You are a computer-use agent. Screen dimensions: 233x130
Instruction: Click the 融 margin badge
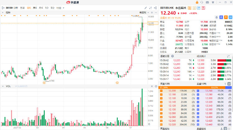190,8
